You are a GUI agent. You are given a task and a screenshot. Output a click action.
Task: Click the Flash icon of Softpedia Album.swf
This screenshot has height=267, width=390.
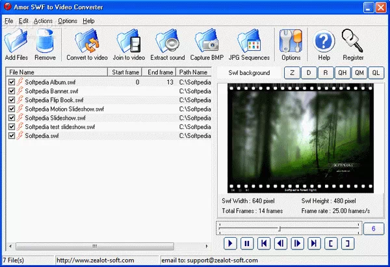(x=20, y=82)
